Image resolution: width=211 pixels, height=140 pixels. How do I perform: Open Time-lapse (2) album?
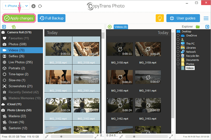[22, 74]
